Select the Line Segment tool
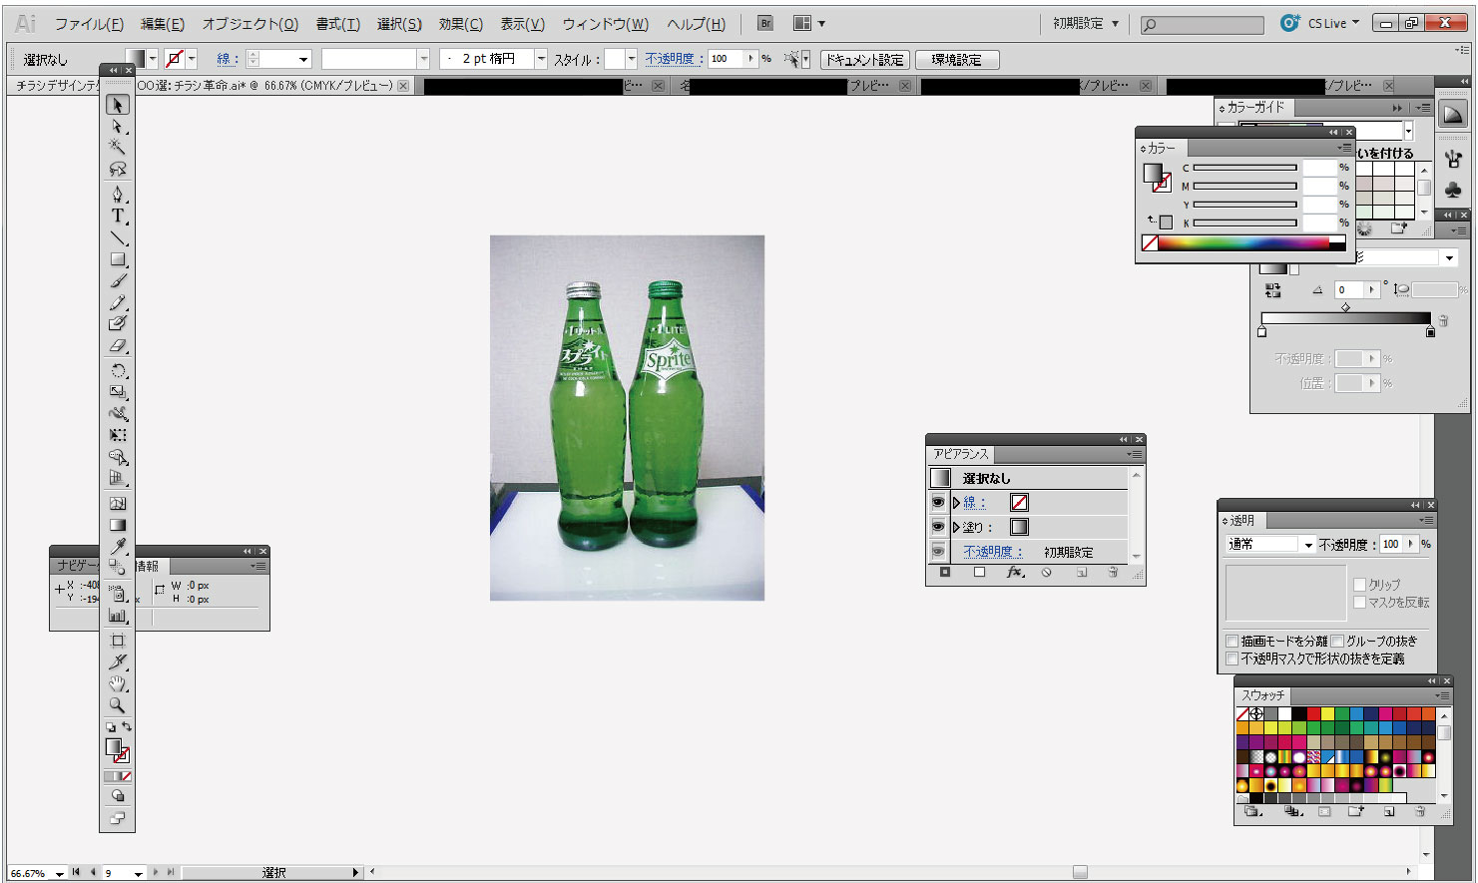1478x883 pixels. point(117,237)
